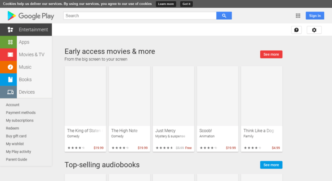Open the help question mark icon

297,30
